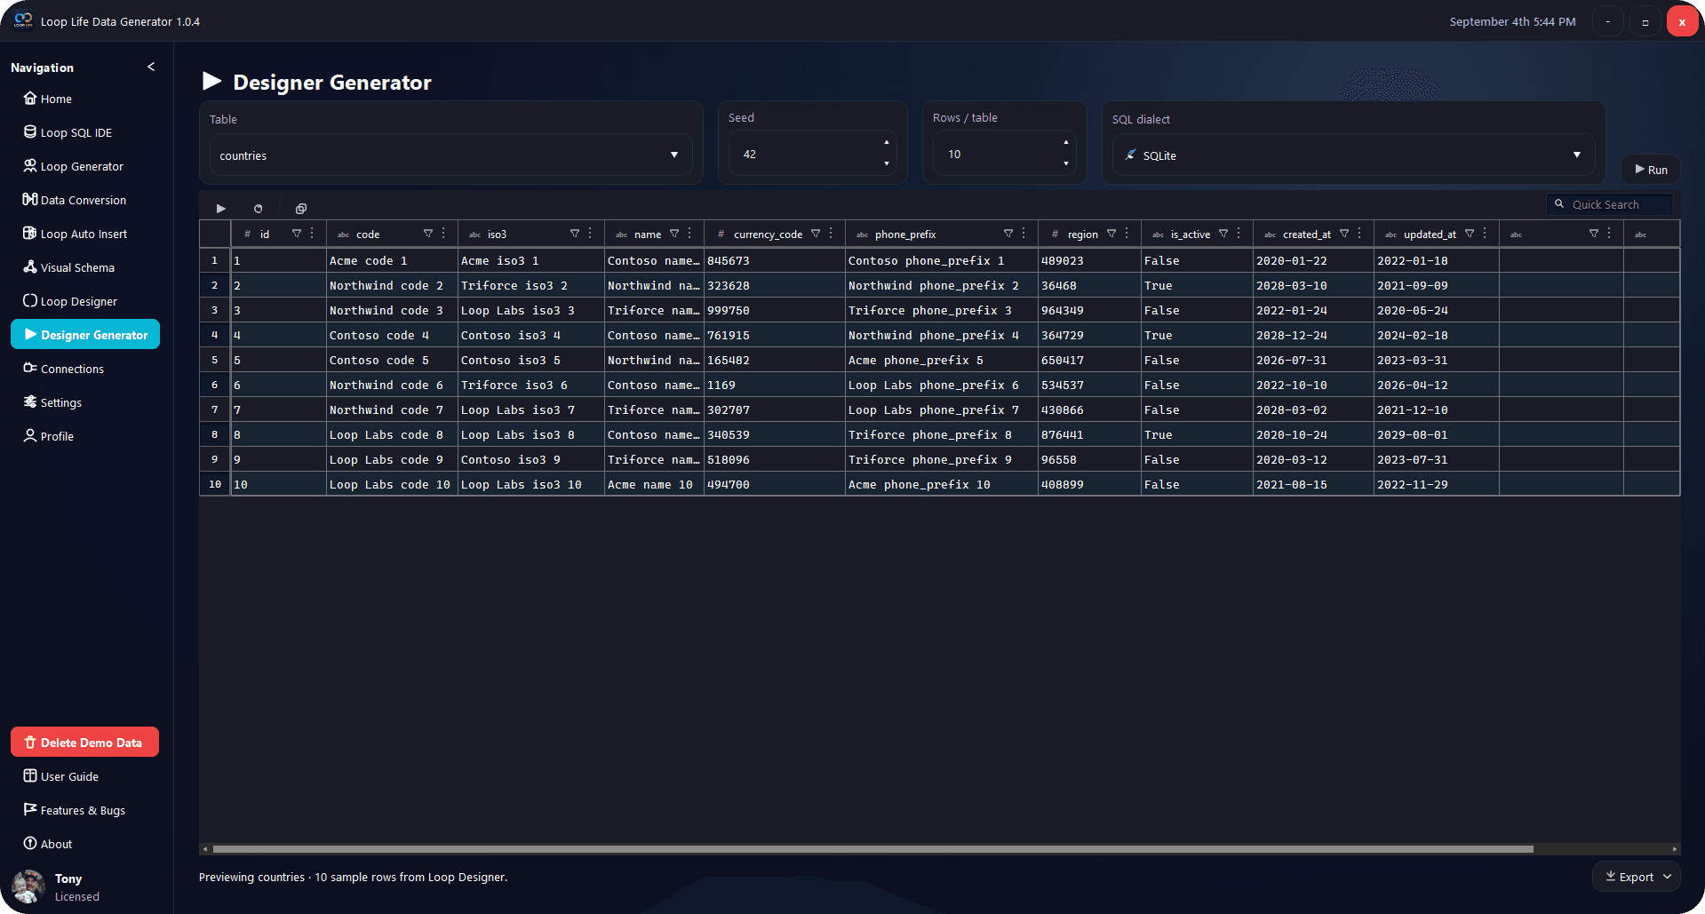This screenshot has width=1705, height=914.
Task: Increase the Seed value
Action: point(886,142)
